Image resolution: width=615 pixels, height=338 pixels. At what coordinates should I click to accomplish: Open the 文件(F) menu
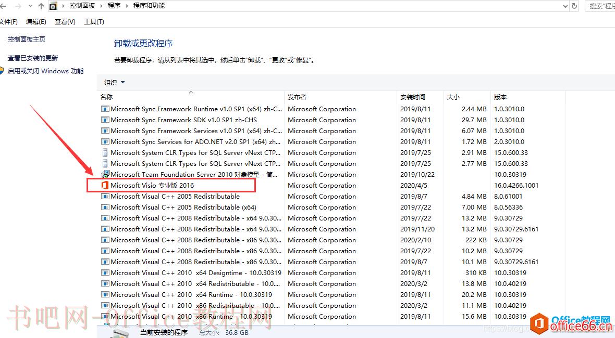(x=9, y=21)
